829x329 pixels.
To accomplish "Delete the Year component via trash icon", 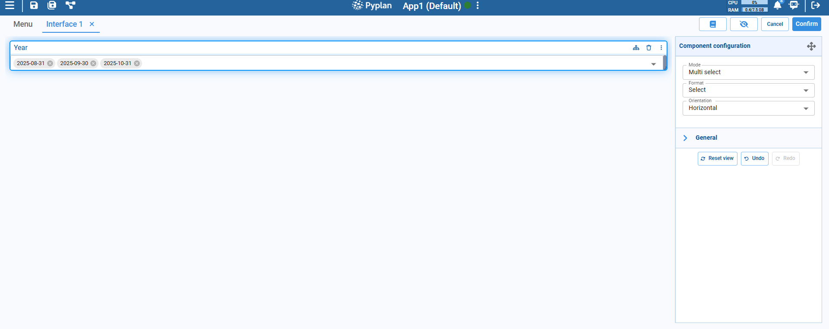I will (649, 48).
